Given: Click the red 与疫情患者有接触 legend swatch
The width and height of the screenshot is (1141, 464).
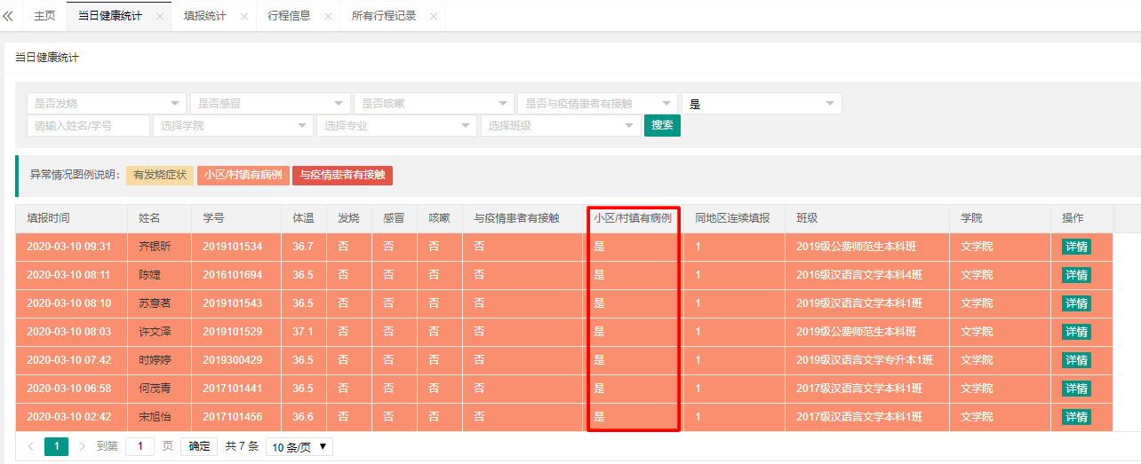Looking at the screenshot, I should pos(342,175).
